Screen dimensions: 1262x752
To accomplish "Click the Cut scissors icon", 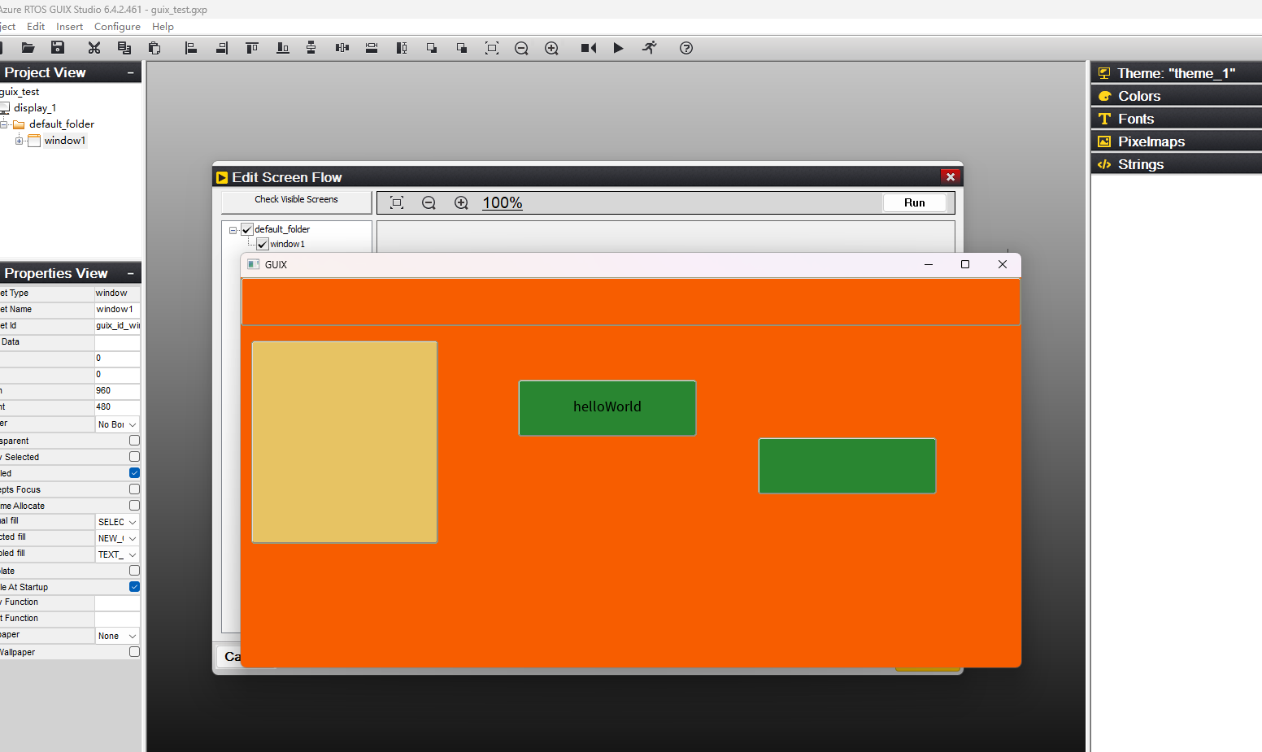I will (94, 48).
